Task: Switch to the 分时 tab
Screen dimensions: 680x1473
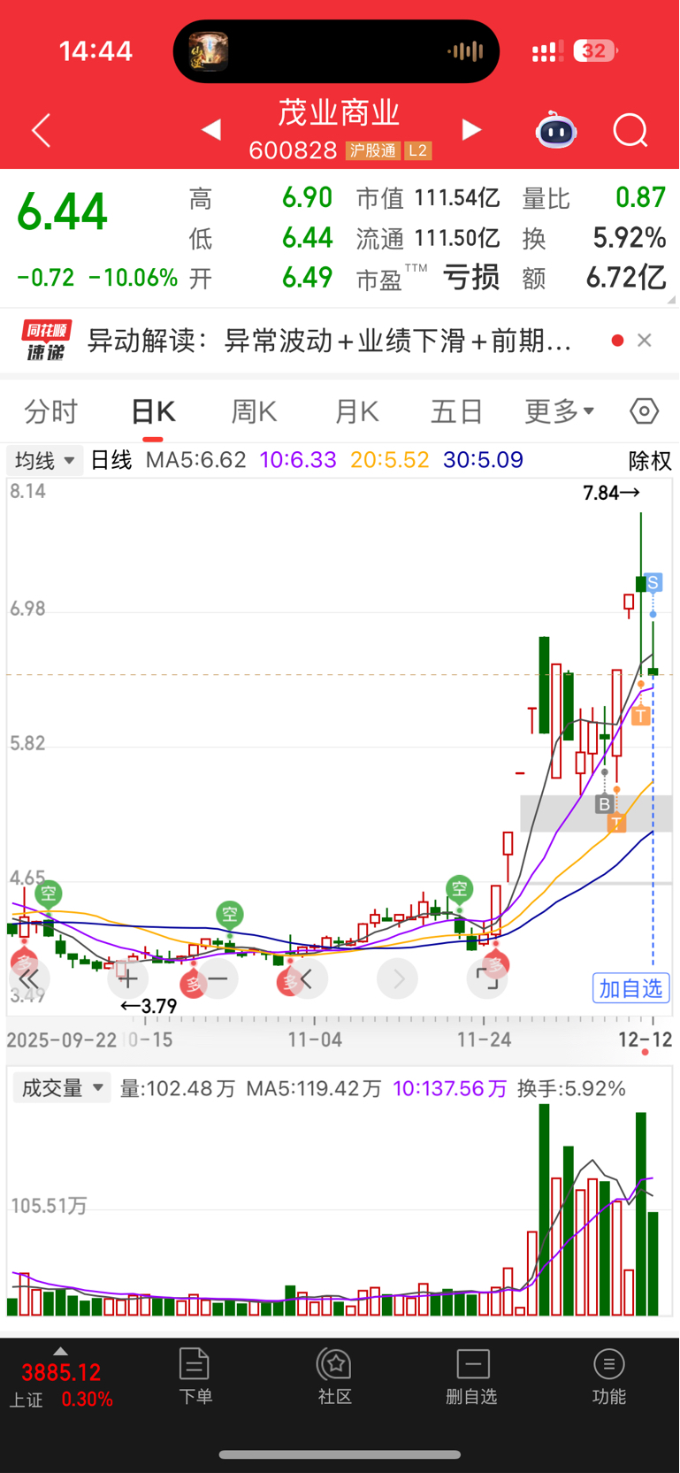Action: (51, 411)
